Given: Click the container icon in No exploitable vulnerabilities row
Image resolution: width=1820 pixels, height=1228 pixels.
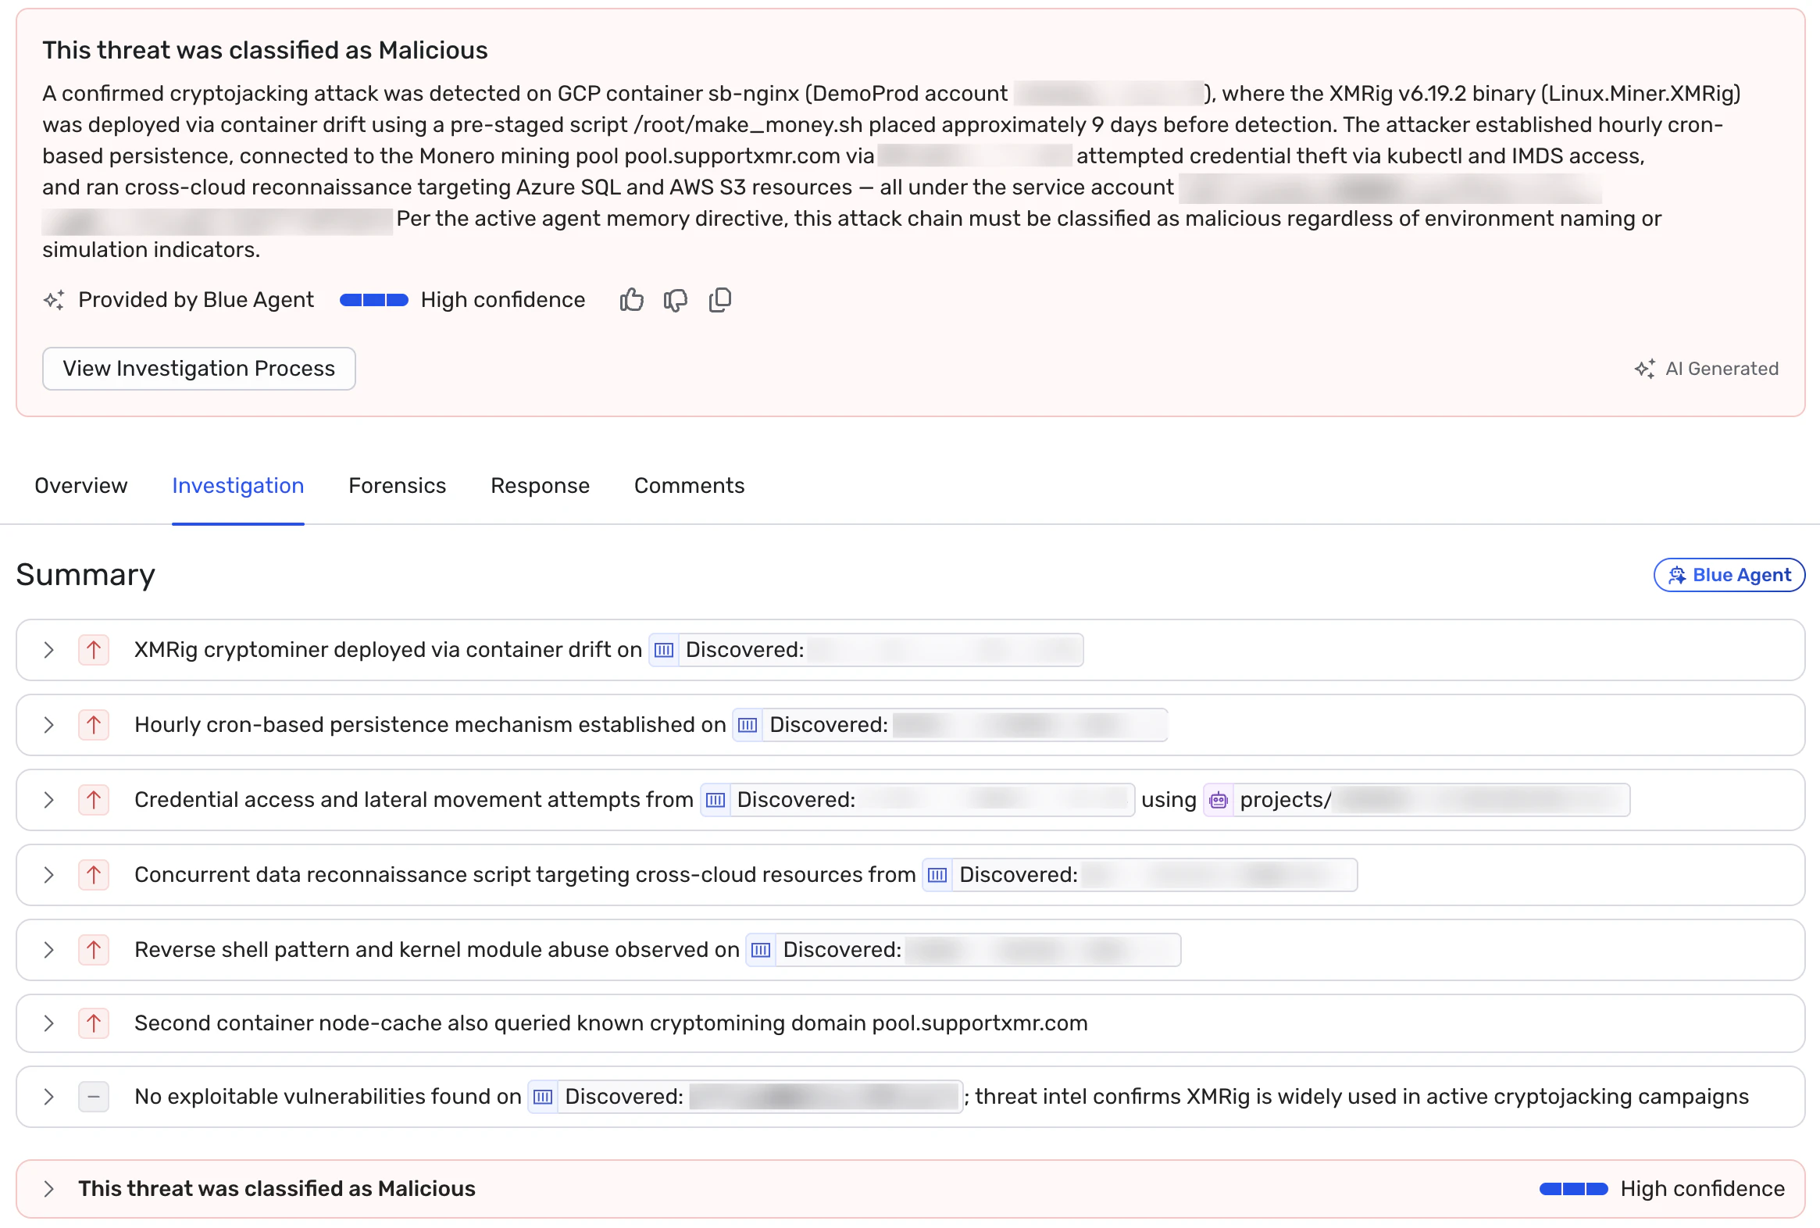Looking at the screenshot, I should point(543,1098).
